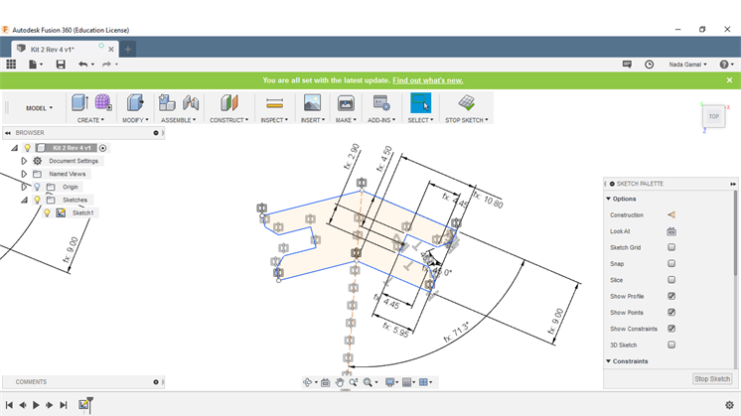Open the Orbit navigation tool

point(307,382)
